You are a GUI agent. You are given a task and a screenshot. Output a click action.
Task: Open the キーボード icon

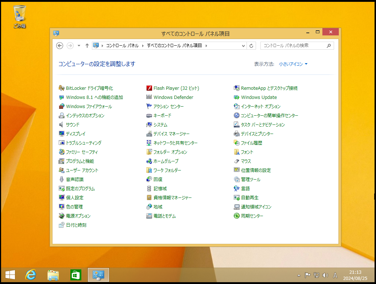149,115
